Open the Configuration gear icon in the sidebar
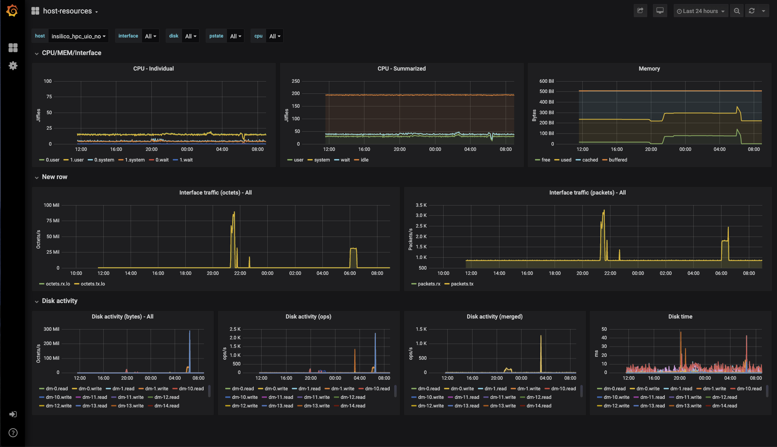The width and height of the screenshot is (777, 447). coord(13,66)
